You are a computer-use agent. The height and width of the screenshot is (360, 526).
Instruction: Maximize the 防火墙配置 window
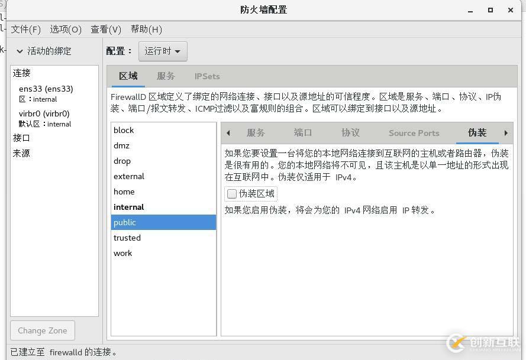[x=490, y=10]
